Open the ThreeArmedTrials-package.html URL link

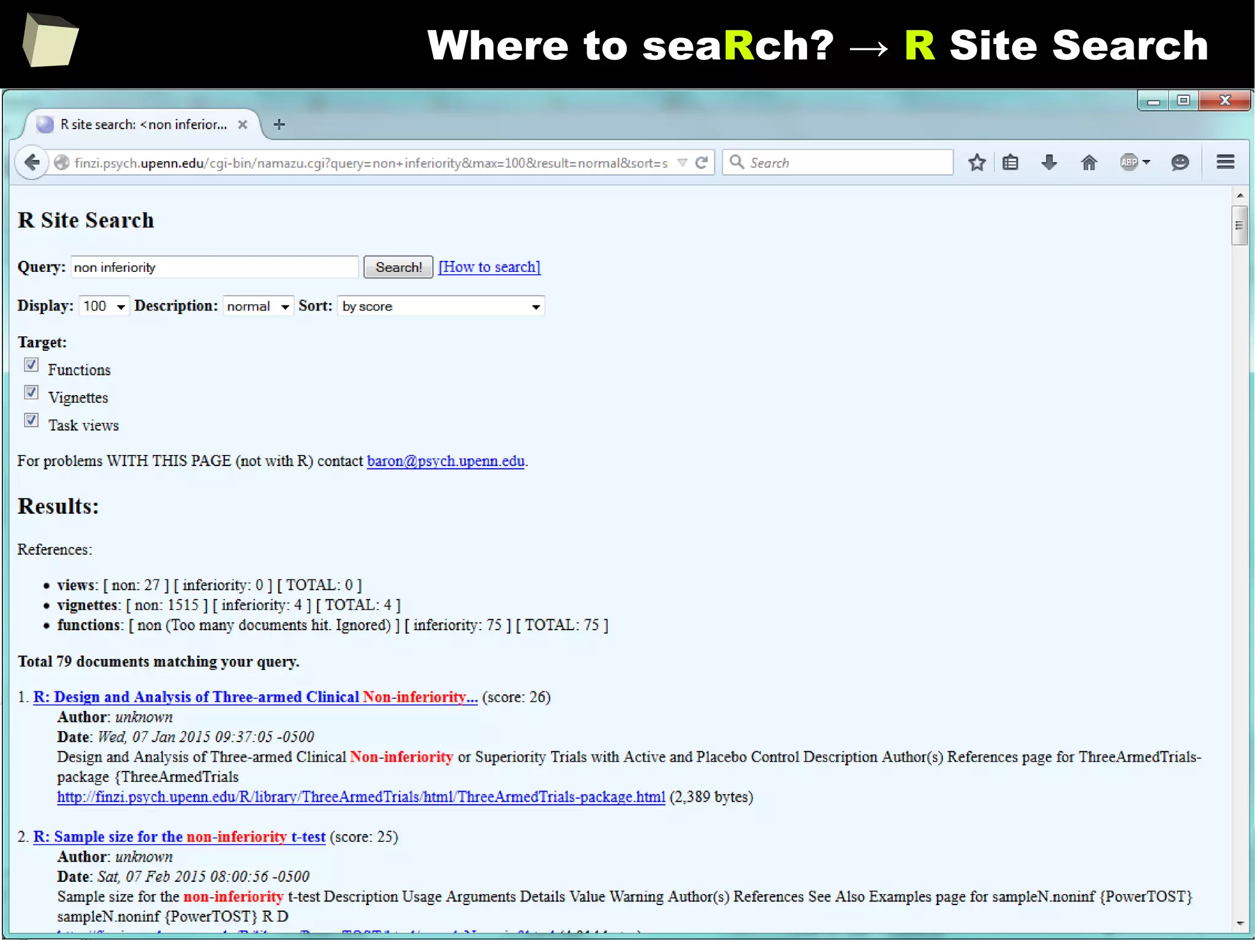[x=361, y=797]
